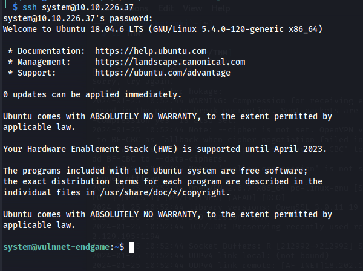The width and height of the screenshot is (363, 271).
Task: Click the first ABSOLUTELY NO WARRANTY line
Action: point(168,116)
